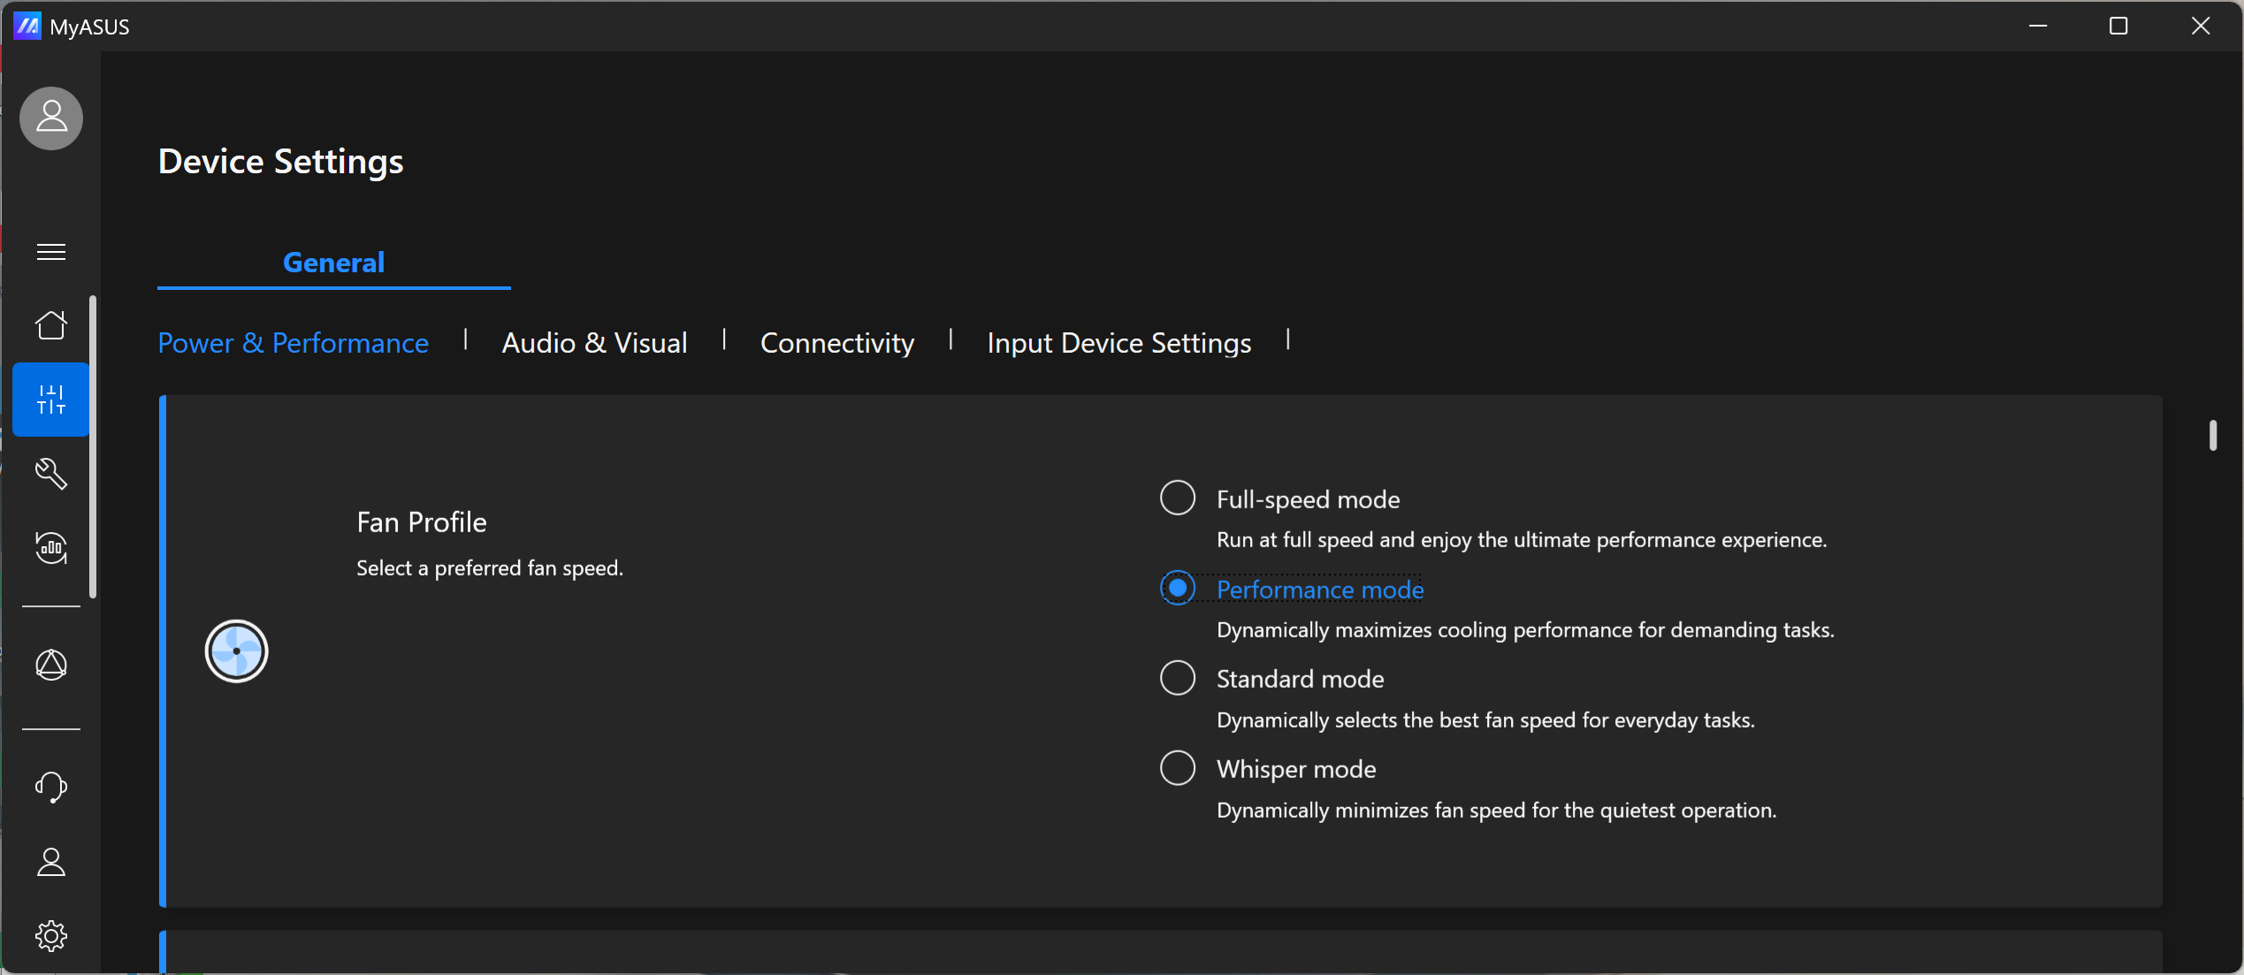Expand the hamburger navigation menu
2244x975 pixels.
coord(51,252)
